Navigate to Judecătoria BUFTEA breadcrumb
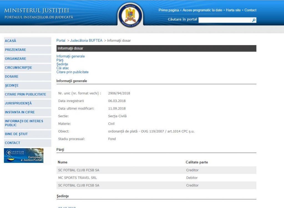This screenshot has width=284, height=208. 86,41
